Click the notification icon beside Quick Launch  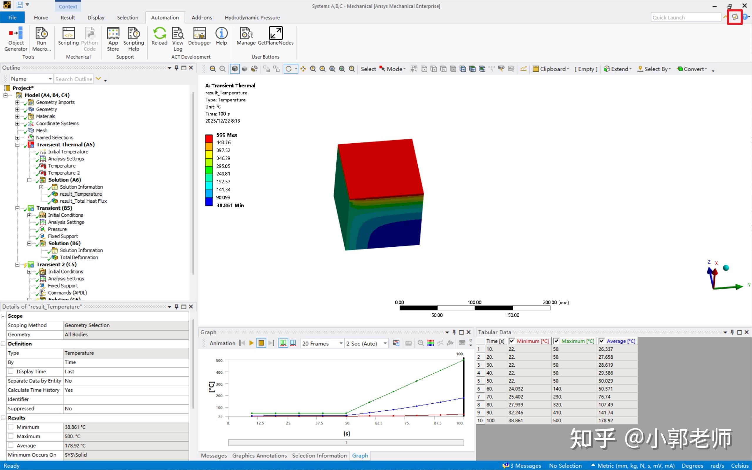[x=735, y=17]
